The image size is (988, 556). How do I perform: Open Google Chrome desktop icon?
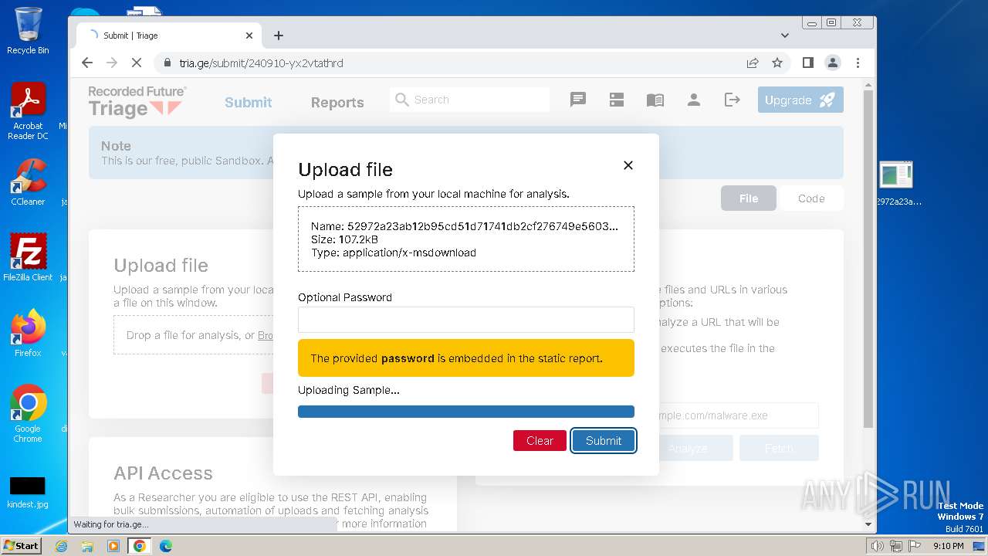[28, 413]
